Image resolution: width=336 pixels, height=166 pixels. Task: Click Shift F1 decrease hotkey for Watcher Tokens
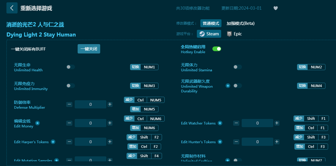(x=311, y=119)
